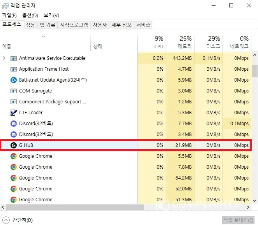The height and width of the screenshot is (225, 258).
Task: Click Chrome icon in 64.2MB row
Action: click(x=14, y=178)
